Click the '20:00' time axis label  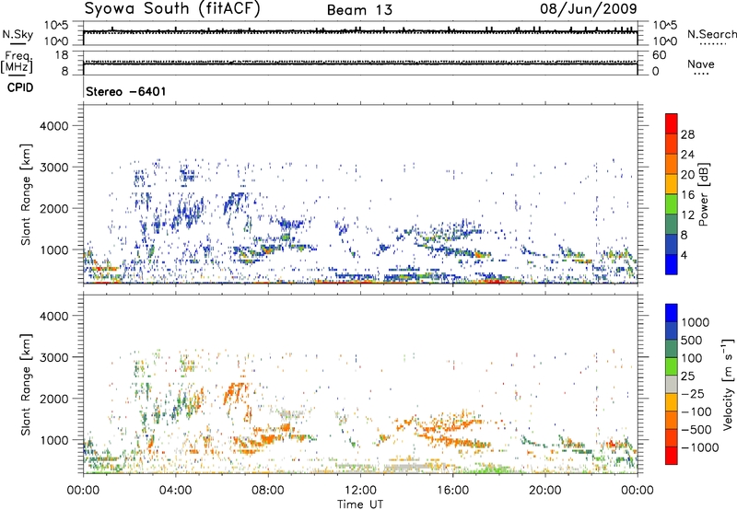(544, 491)
